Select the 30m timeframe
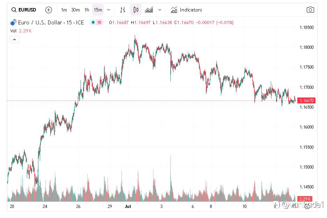 [x=75, y=10]
